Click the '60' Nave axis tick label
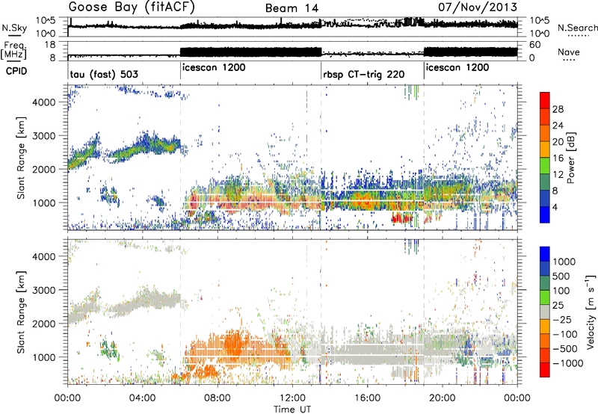Screen dimensions: 598x414 tap(535, 45)
